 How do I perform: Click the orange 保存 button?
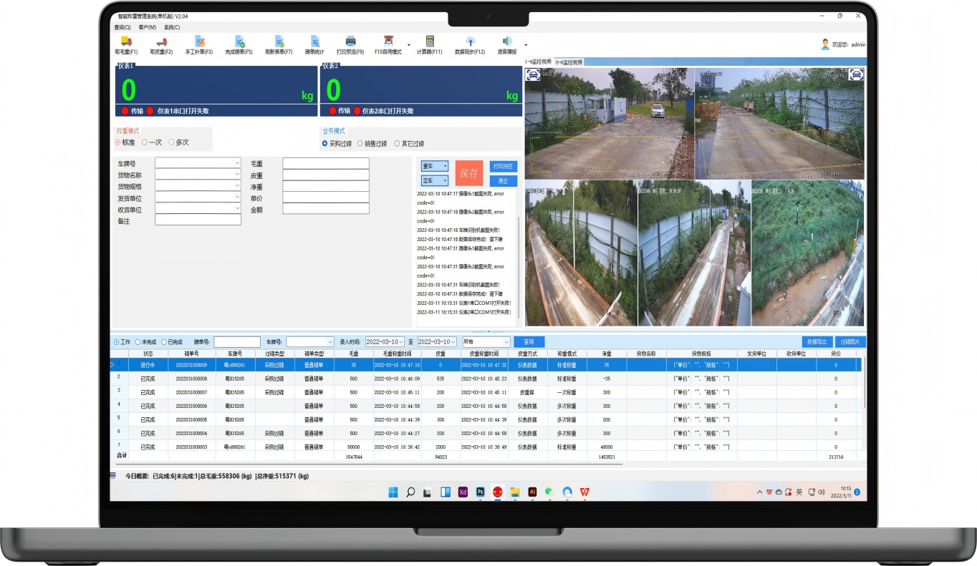(x=469, y=173)
